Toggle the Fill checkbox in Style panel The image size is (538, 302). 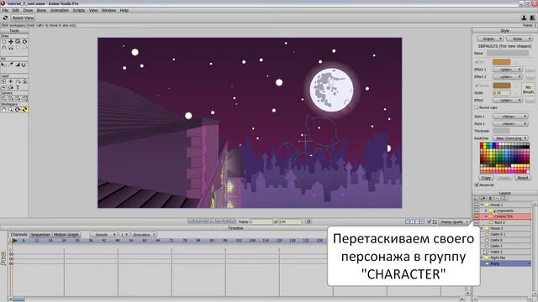[477, 62]
